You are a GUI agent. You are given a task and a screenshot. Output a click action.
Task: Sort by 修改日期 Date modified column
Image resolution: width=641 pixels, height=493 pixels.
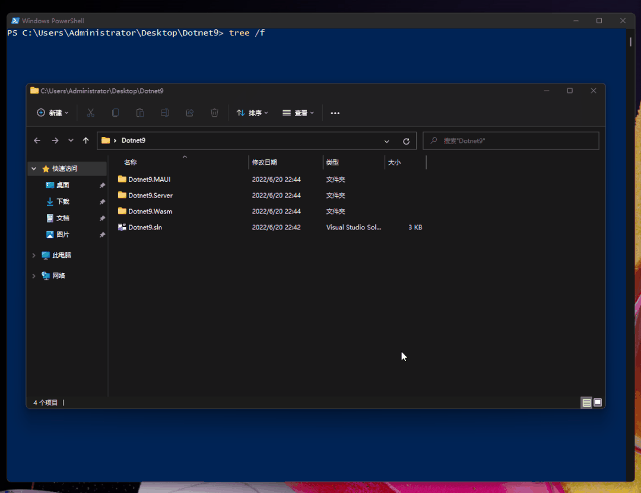[x=265, y=162]
